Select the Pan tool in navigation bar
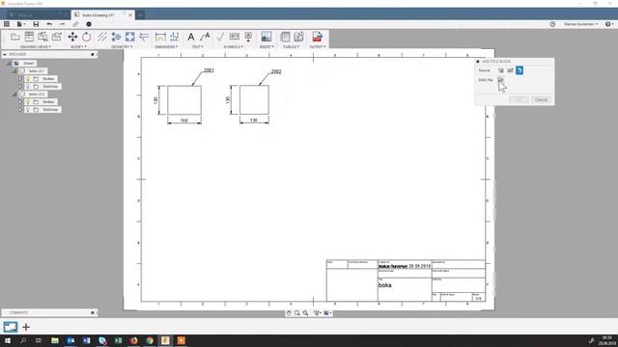The height and width of the screenshot is (347, 618). click(x=289, y=313)
